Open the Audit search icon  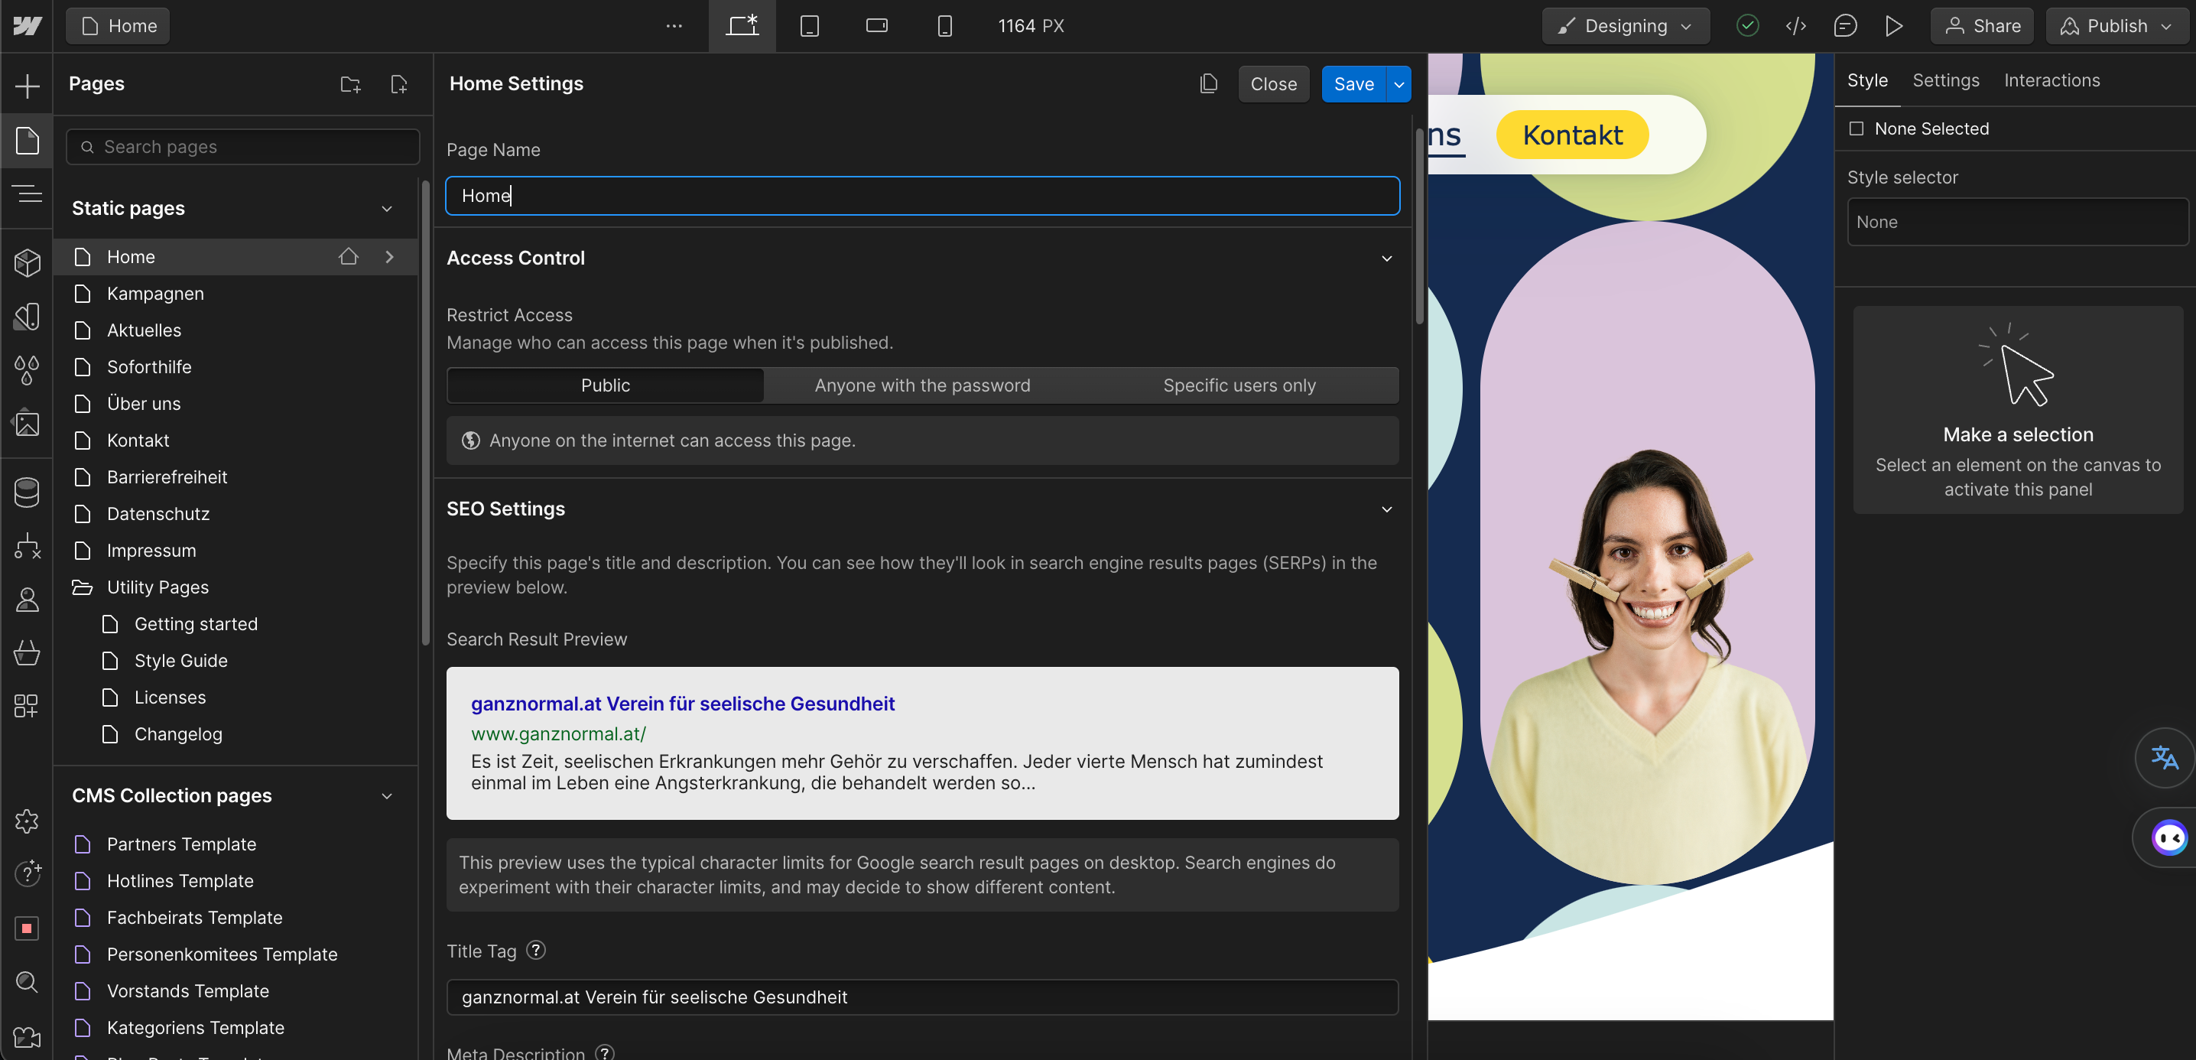(27, 981)
